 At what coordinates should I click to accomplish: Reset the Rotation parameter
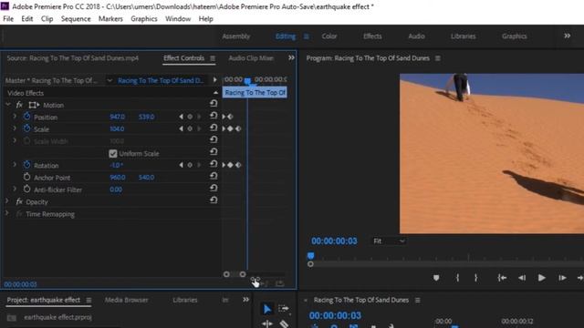[214, 164]
